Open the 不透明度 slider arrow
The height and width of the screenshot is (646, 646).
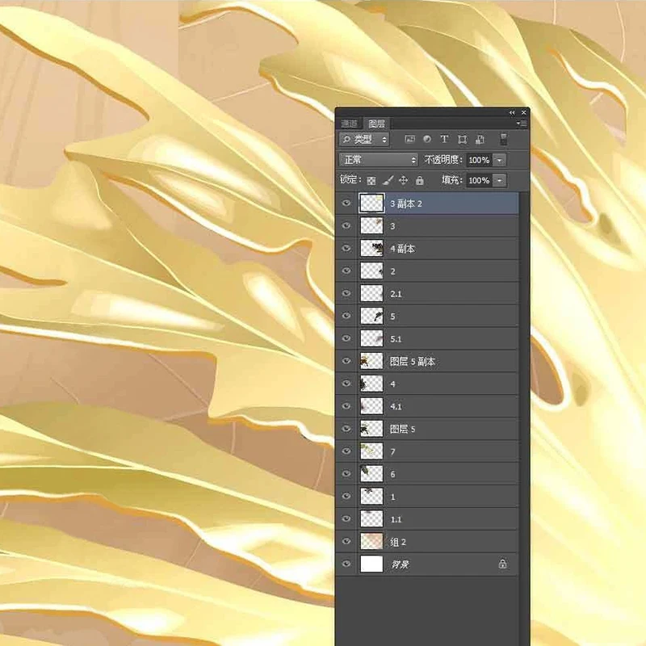[499, 160]
